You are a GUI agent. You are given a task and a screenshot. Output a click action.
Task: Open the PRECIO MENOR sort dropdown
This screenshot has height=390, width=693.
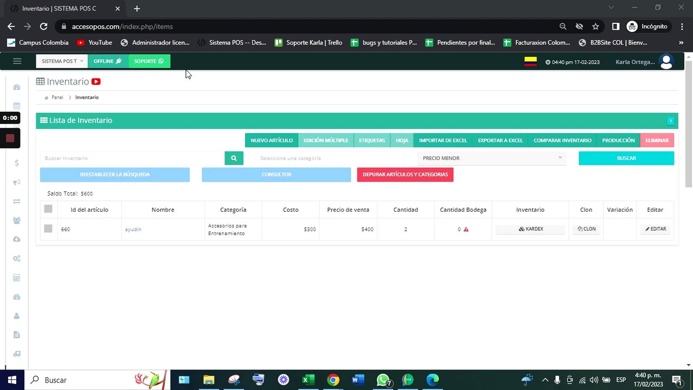[492, 158]
